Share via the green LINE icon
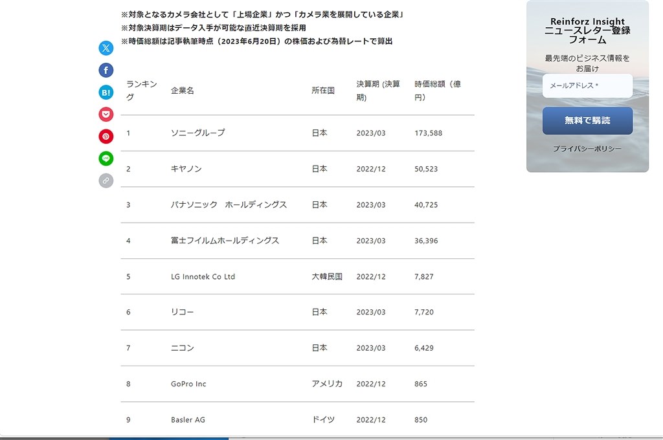This screenshot has height=440, width=663. tap(106, 159)
